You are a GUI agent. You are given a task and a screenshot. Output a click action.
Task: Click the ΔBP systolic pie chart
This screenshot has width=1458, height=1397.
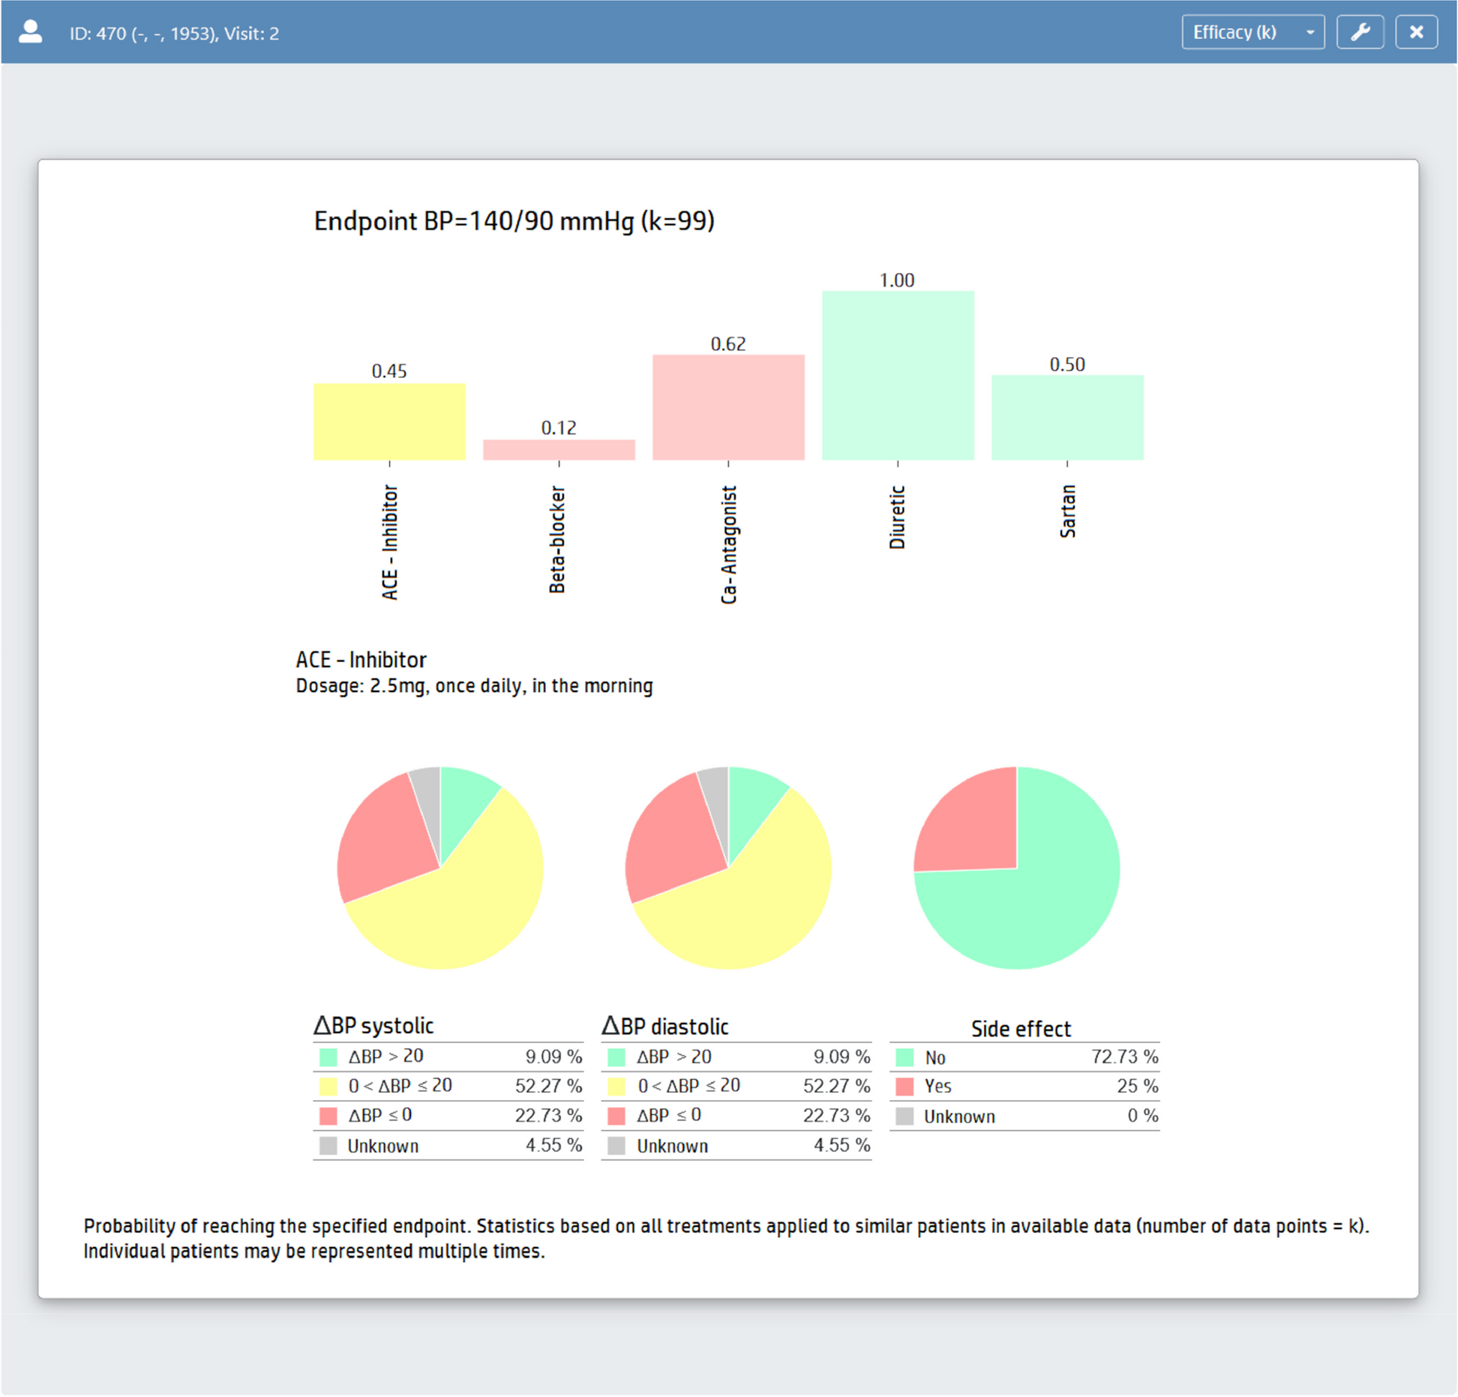pos(440,868)
